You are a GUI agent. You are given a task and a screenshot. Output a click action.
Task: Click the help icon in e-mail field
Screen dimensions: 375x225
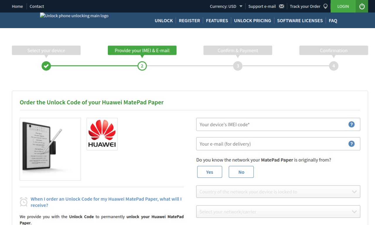pyautogui.click(x=352, y=144)
